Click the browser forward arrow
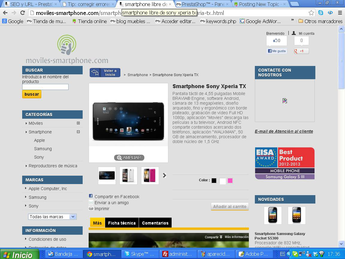The image size is (345, 259). [x=14, y=13]
